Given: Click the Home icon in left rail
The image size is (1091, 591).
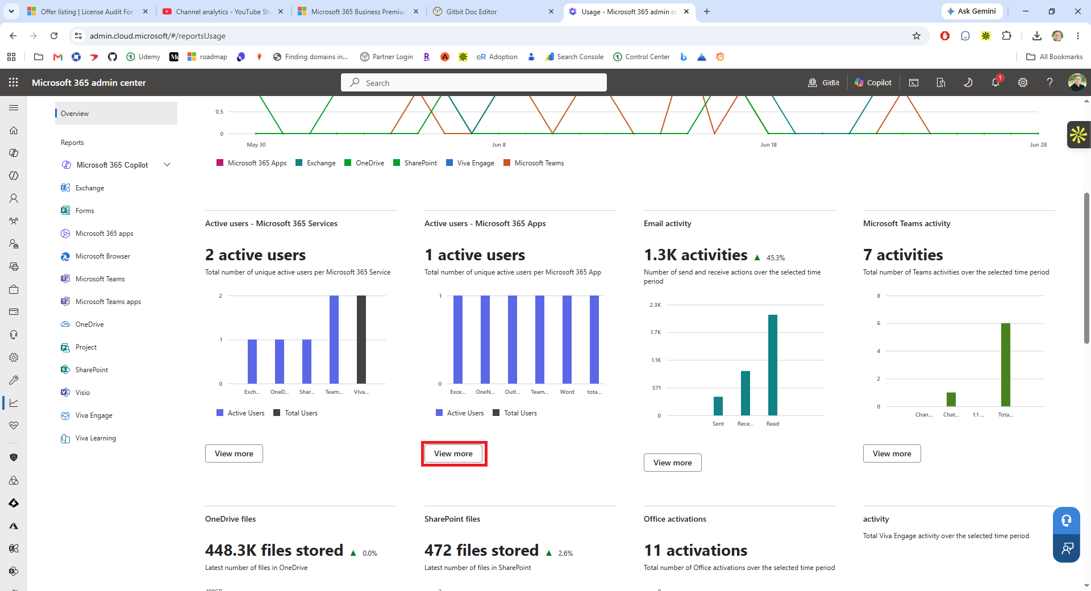Looking at the screenshot, I should (14, 130).
